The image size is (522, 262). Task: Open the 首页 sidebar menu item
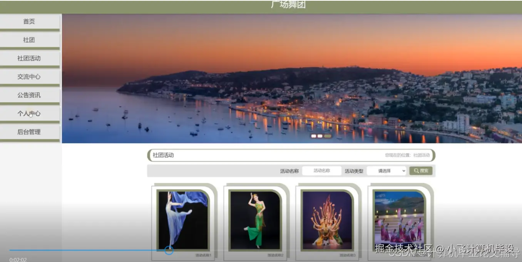click(x=29, y=22)
